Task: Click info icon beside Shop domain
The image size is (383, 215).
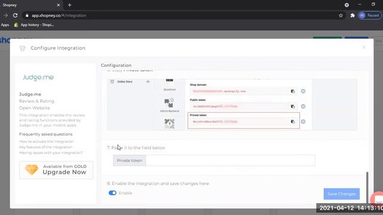Action: [303, 91]
